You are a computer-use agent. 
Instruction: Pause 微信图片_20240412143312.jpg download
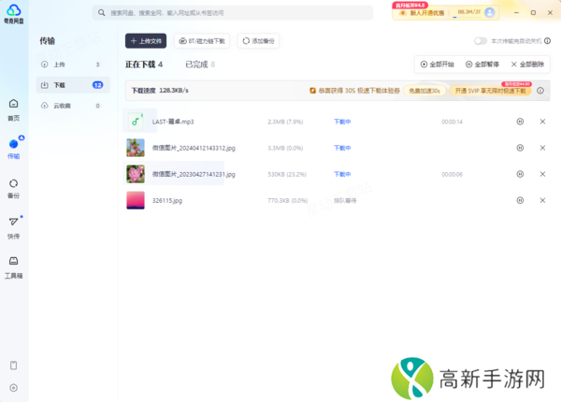pos(520,148)
